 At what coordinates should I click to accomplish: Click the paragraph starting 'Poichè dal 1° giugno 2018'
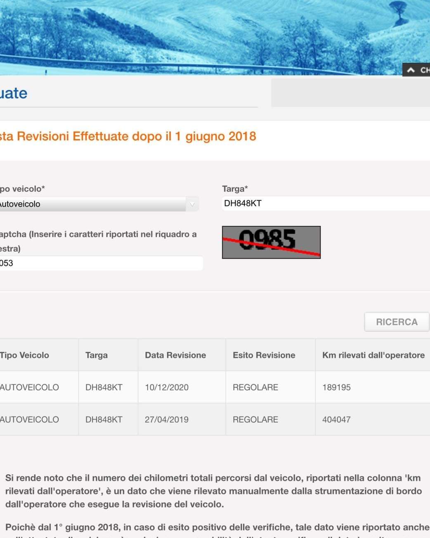coord(217,531)
